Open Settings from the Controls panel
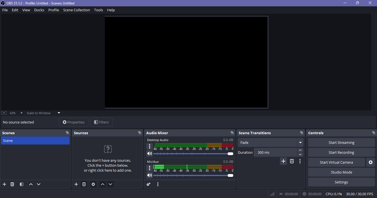The height and width of the screenshot is (198, 377). click(341, 182)
